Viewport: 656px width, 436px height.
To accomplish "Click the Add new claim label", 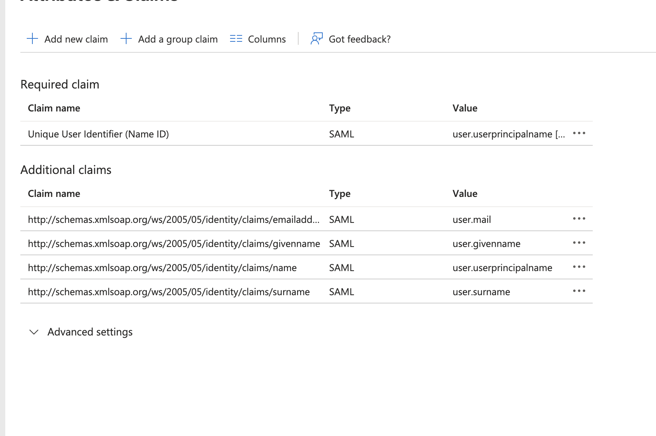I will [x=76, y=39].
